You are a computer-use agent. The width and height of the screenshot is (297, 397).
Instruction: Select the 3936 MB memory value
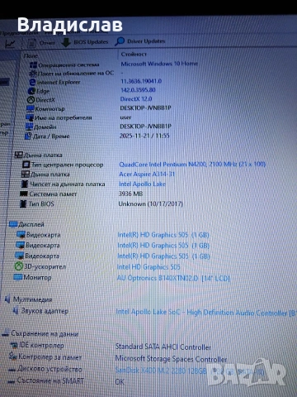point(130,194)
